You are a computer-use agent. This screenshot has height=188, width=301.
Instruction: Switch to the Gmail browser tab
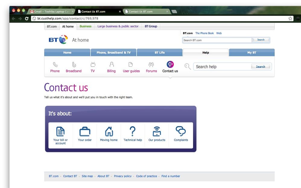52,11
